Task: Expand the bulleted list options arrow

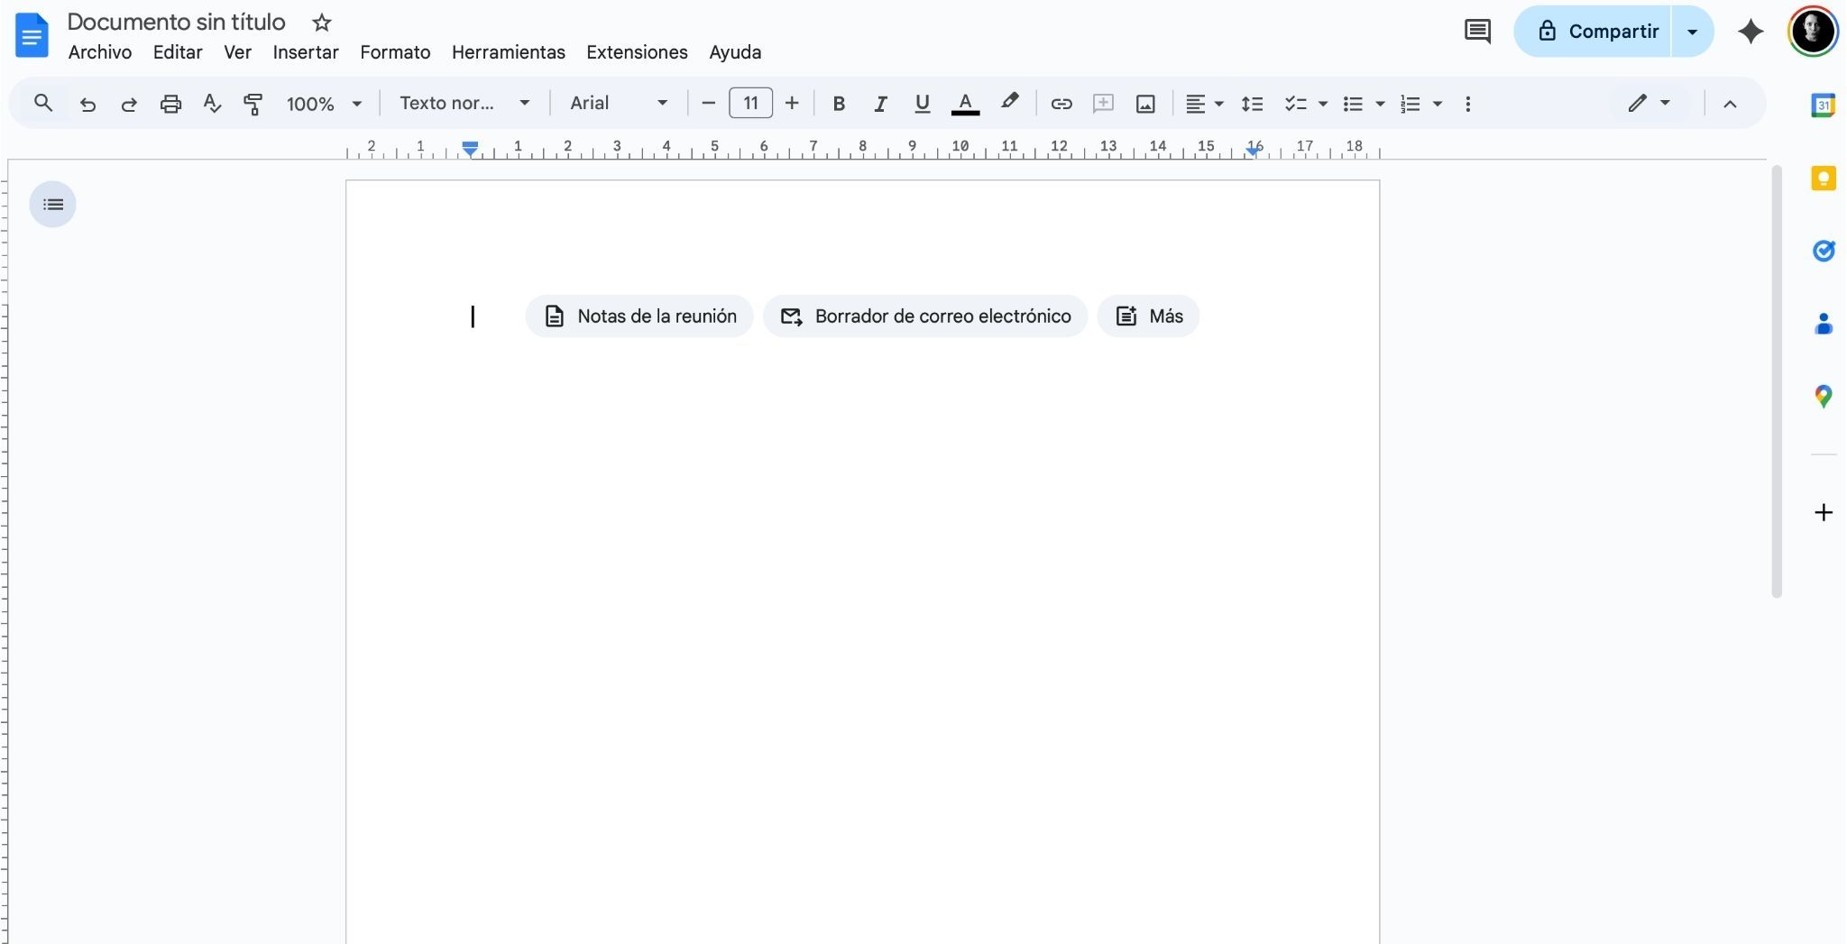Action: 1380,104
